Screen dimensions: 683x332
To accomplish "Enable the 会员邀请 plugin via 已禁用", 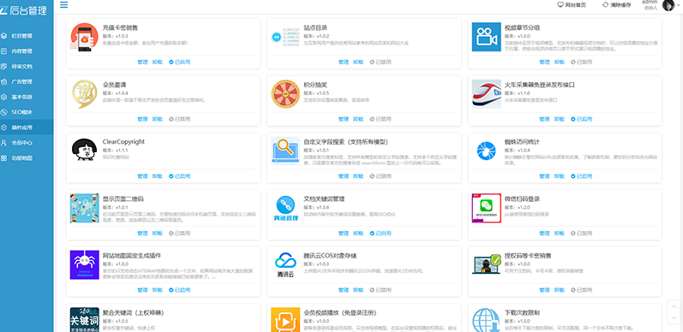I will tap(179, 119).
